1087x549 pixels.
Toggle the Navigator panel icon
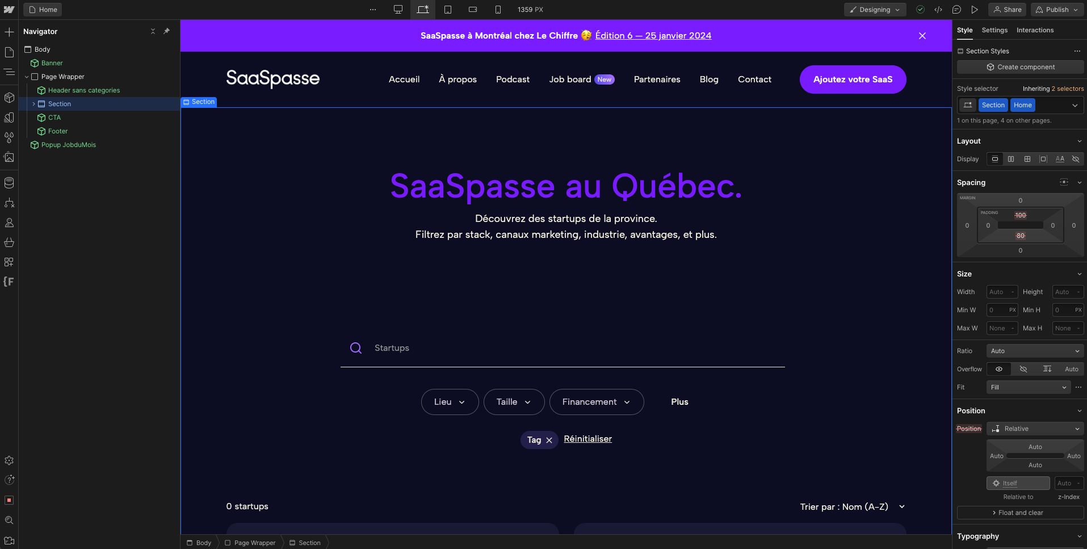coord(9,72)
